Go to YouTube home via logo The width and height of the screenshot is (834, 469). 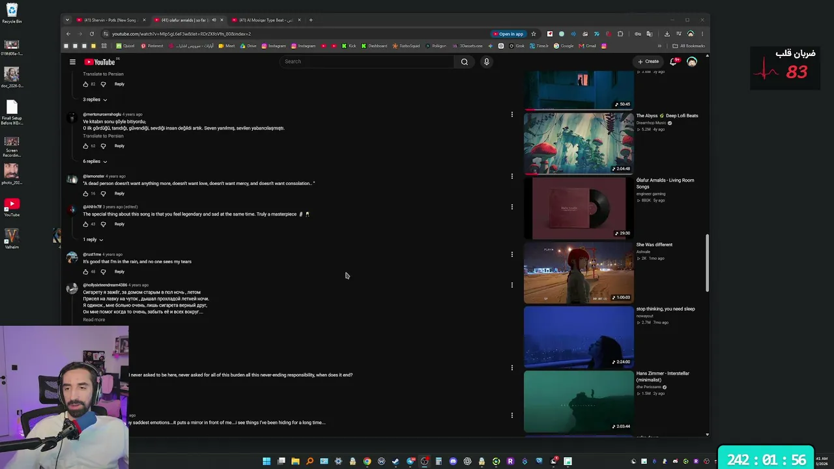[100, 62]
